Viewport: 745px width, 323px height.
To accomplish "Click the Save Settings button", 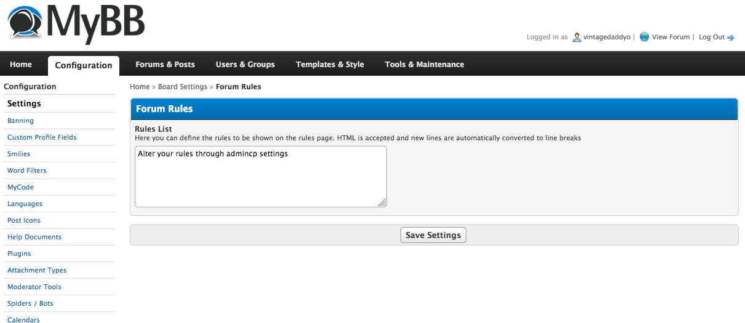I will coord(433,235).
